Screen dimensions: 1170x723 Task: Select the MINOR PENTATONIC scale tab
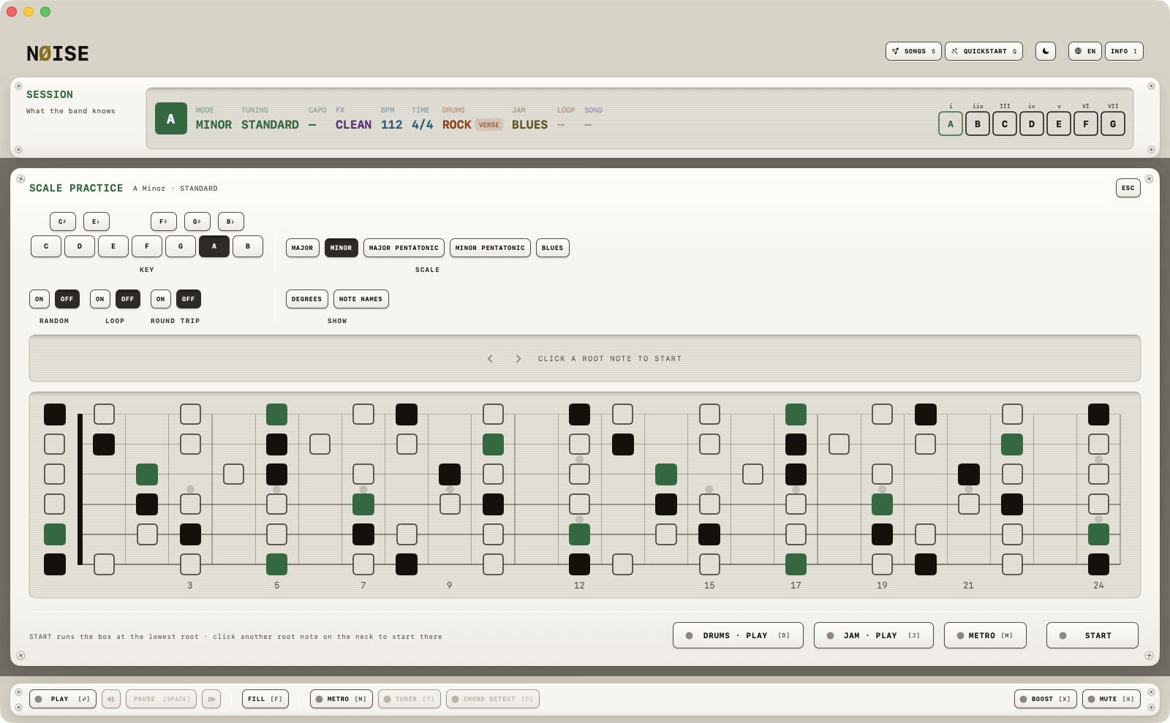490,248
